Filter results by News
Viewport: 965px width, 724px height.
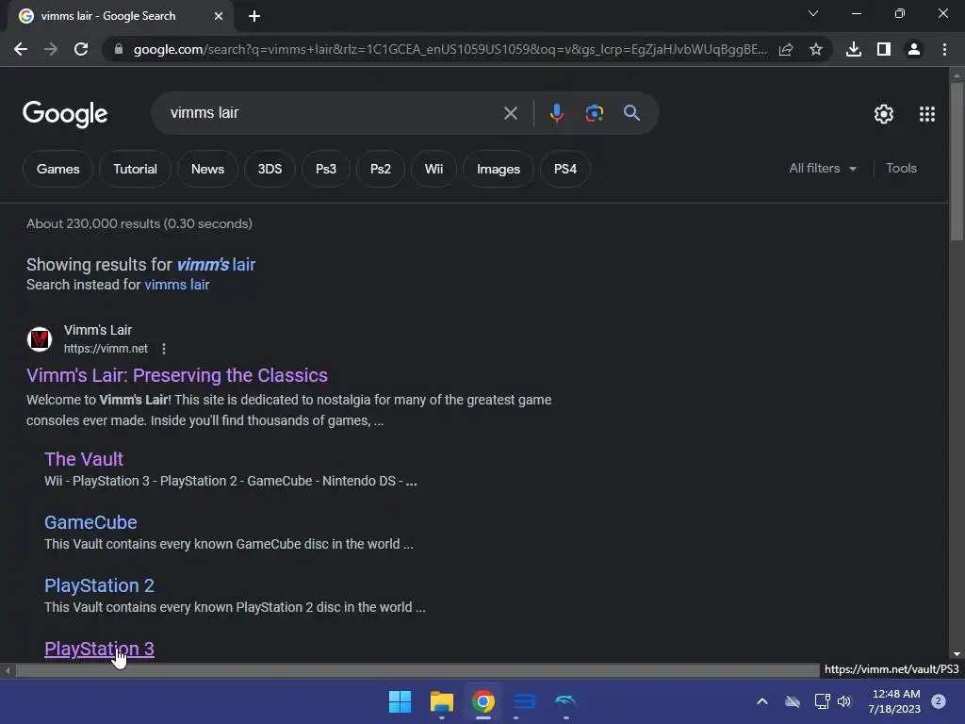207,170
